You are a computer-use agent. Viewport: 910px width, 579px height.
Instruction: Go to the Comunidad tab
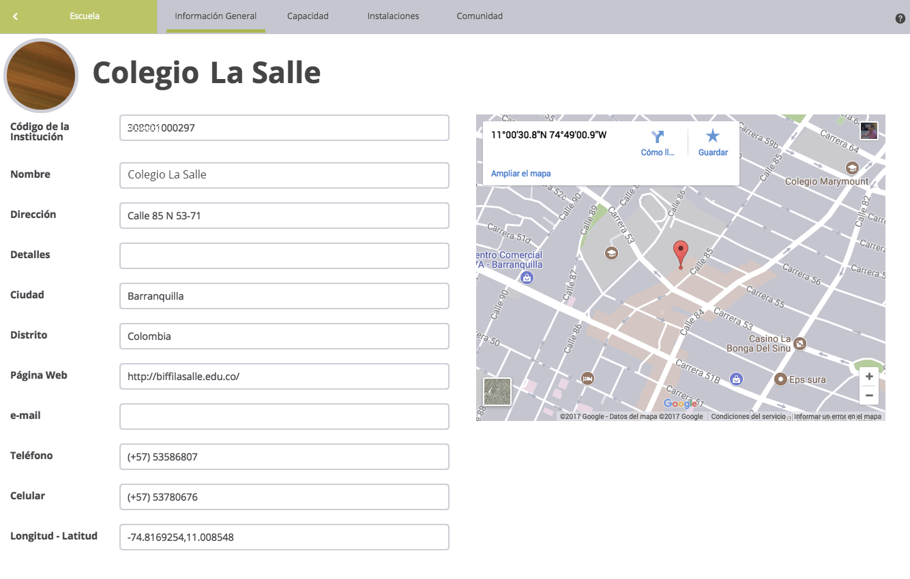click(480, 16)
